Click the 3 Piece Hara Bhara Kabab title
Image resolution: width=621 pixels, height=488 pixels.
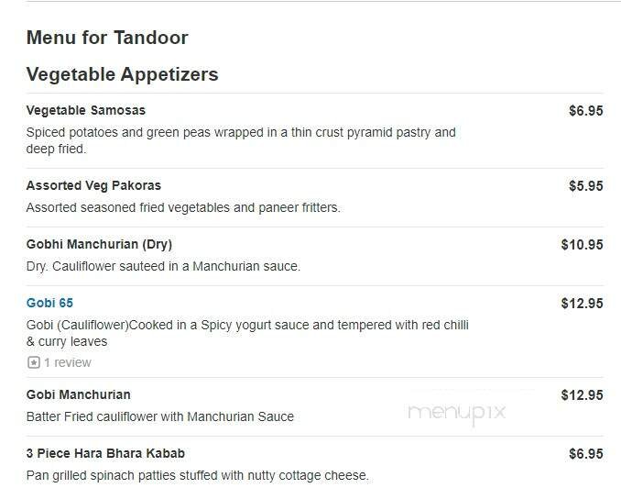coord(105,453)
